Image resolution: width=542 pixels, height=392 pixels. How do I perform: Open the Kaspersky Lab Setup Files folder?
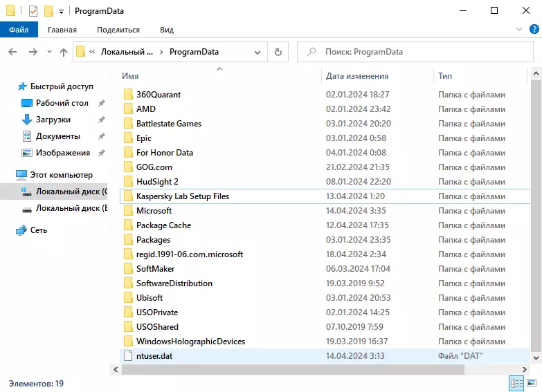pyautogui.click(x=183, y=196)
